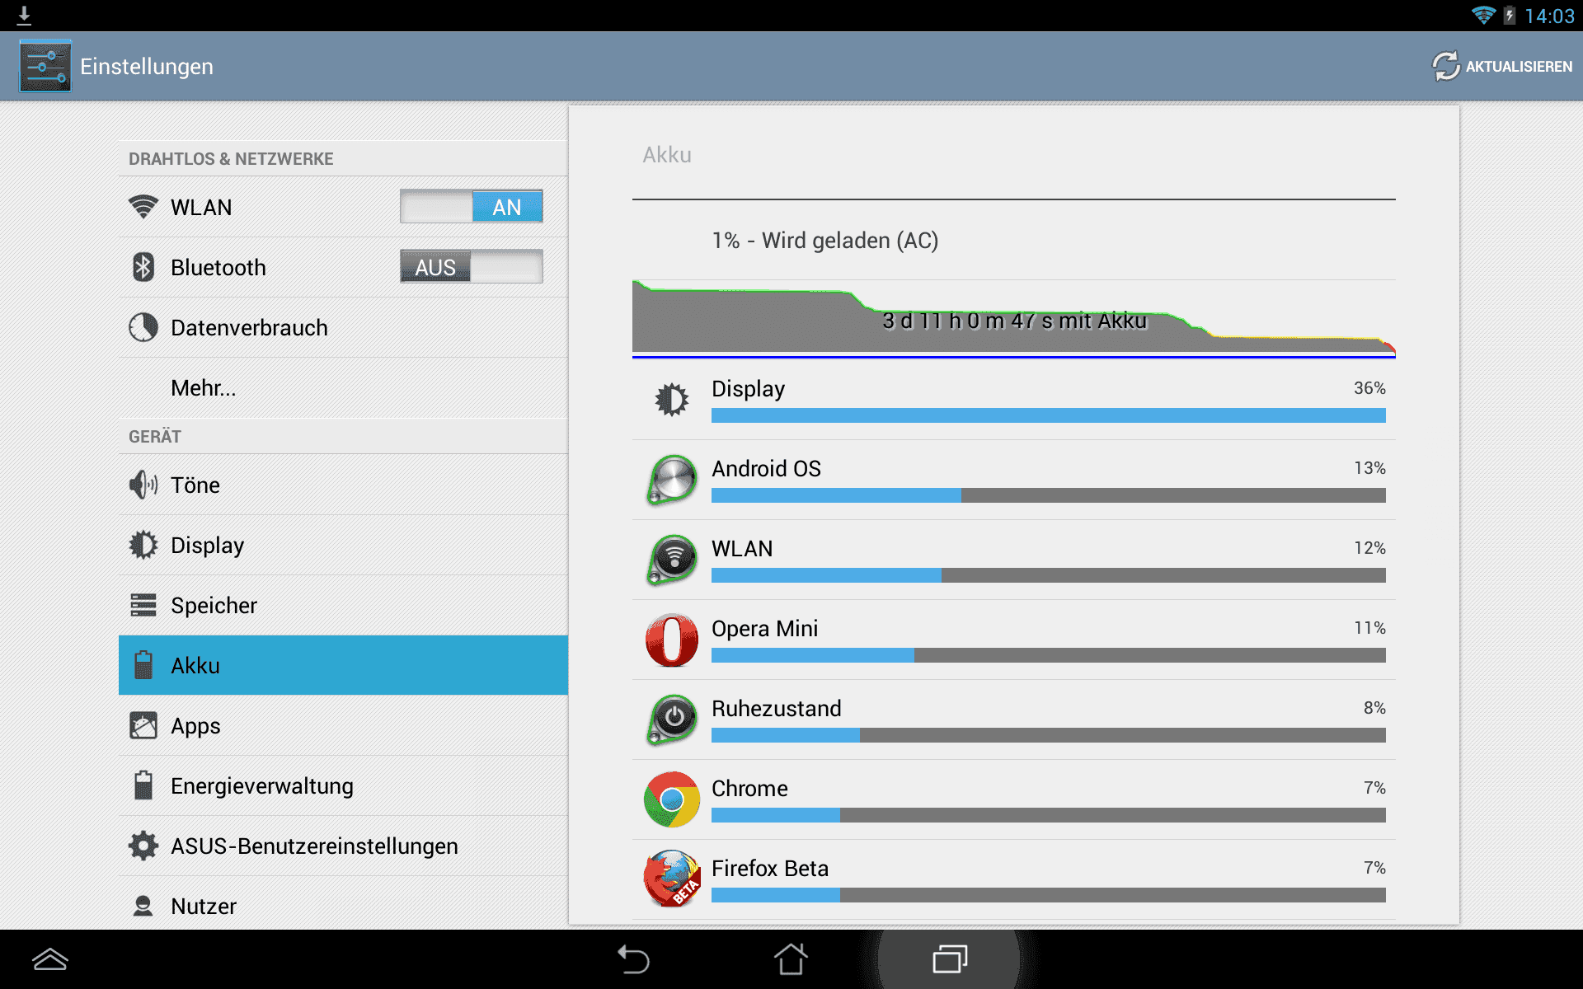Open Ruhezustand battery usage details
Screen dimensions: 1583x989
1013,719
